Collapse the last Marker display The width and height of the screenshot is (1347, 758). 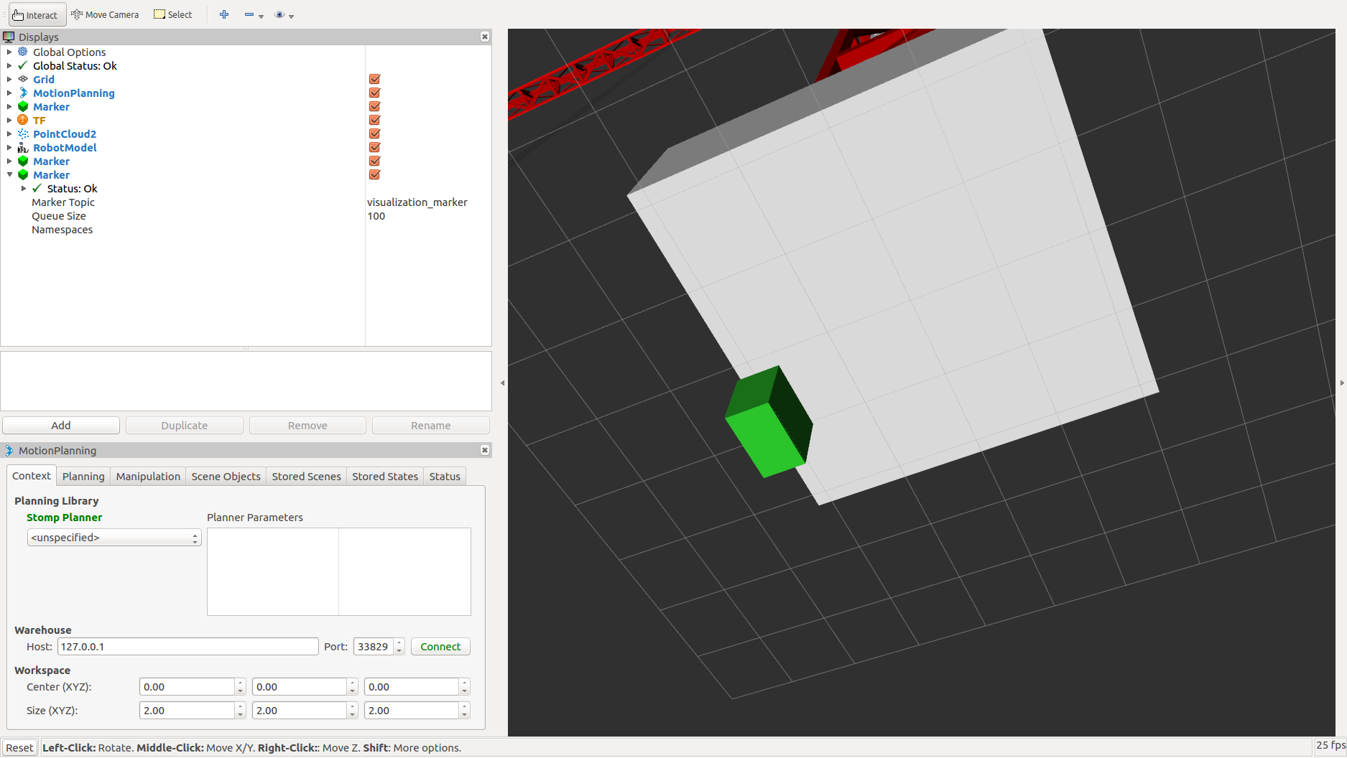9,174
